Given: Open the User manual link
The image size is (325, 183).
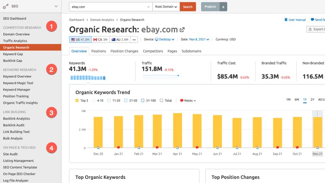Looking at the screenshot, I should coord(297,20).
